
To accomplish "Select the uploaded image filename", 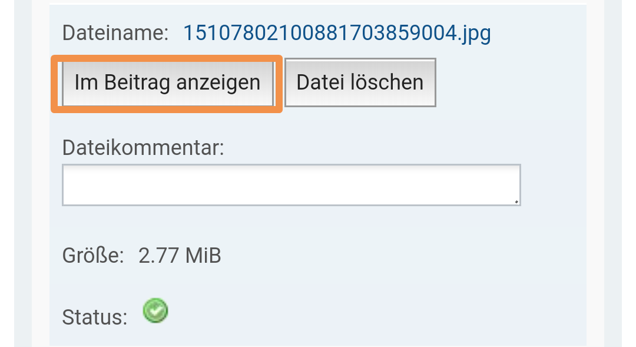I will (x=337, y=33).
